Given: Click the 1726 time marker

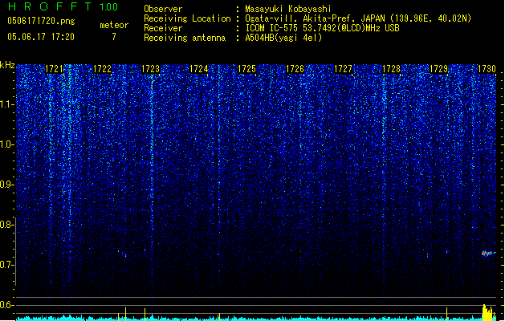Looking at the screenshot, I should (295, 69).
